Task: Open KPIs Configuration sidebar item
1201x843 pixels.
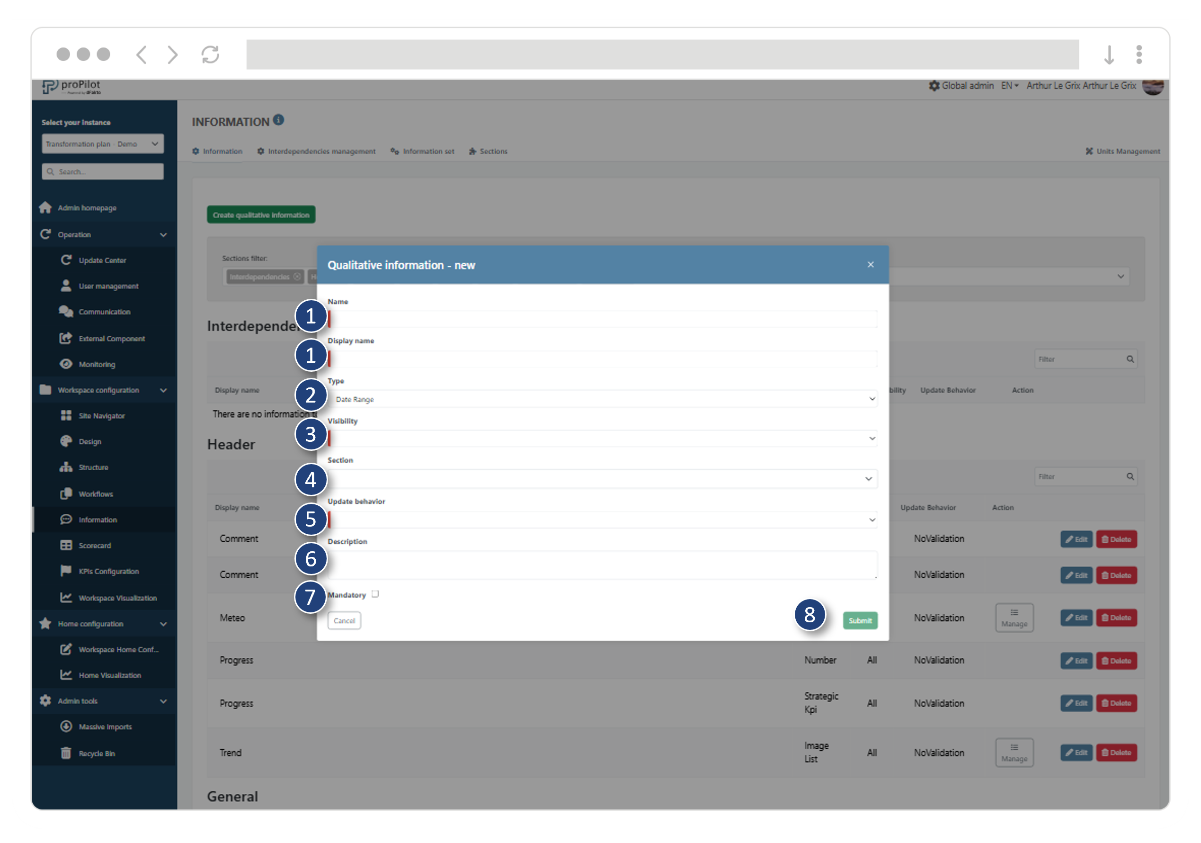Action: pyautogui.click(x=108, y=571)
